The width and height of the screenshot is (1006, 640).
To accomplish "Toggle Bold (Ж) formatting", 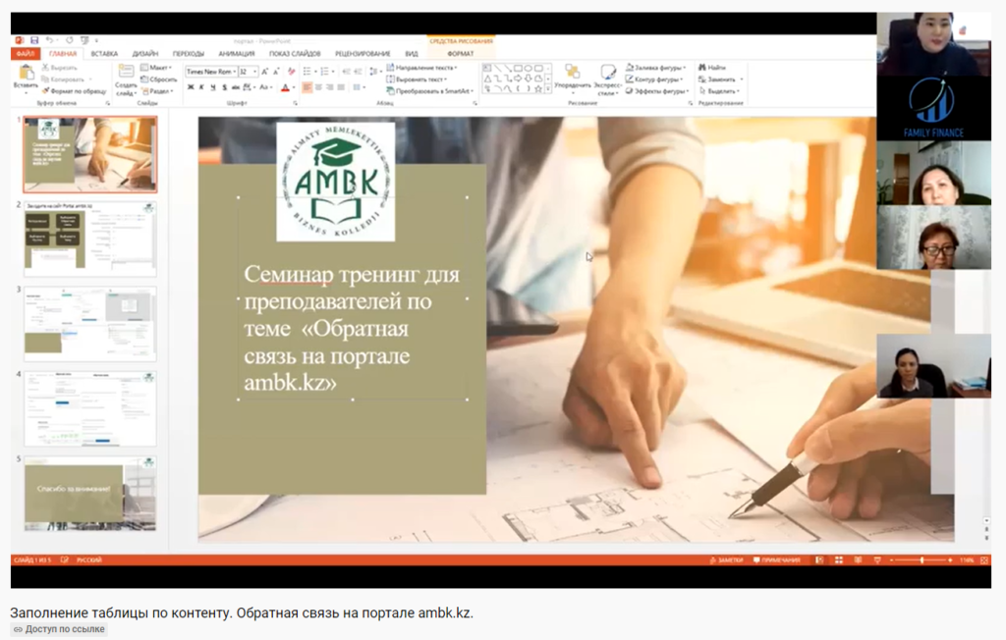I will (189, 87).
